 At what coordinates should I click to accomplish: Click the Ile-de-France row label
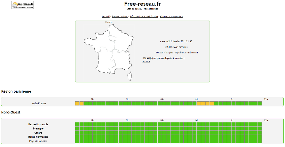(x=38, y=104)
